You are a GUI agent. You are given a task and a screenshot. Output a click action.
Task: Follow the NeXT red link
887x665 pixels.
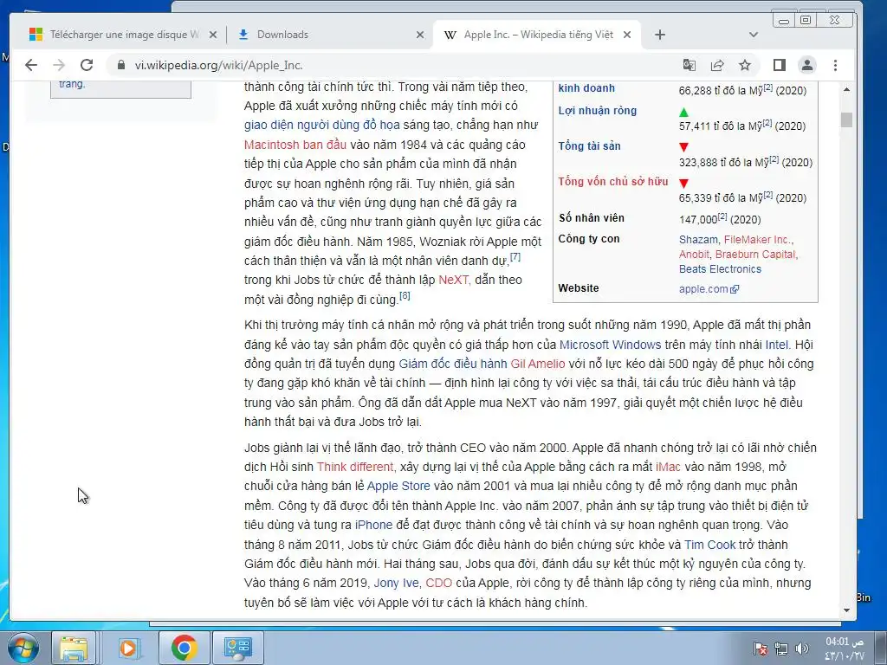coord(454,280)
